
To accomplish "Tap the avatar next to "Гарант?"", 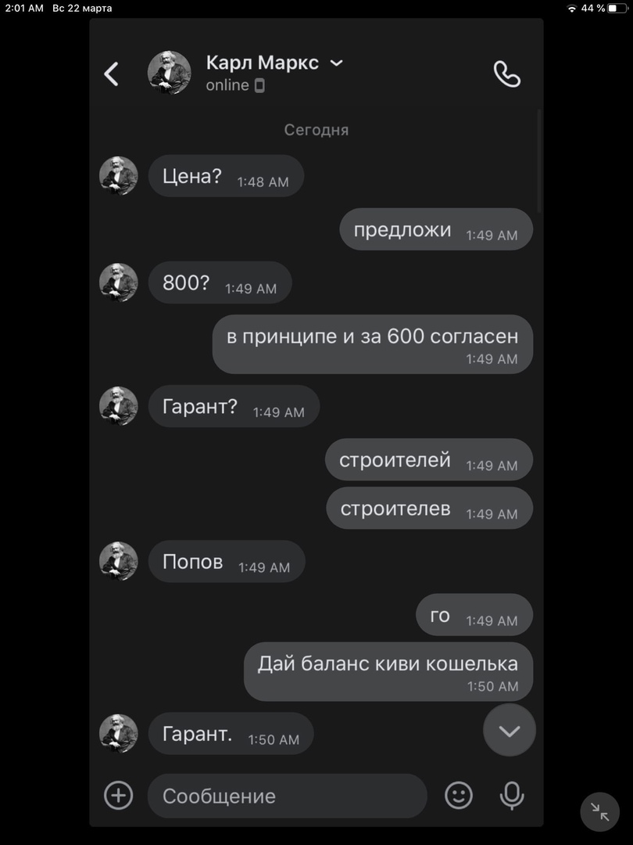I will click(119, 406).
